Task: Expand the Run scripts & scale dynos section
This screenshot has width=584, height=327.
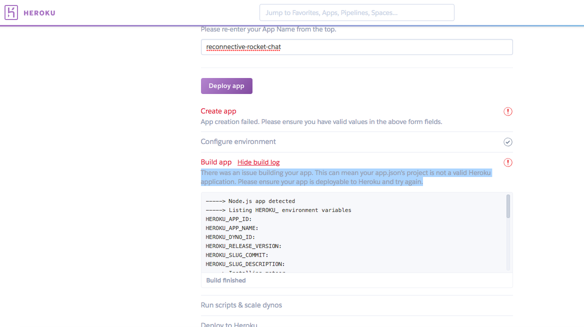Action: pyautogui.click(x=241, y=305)
